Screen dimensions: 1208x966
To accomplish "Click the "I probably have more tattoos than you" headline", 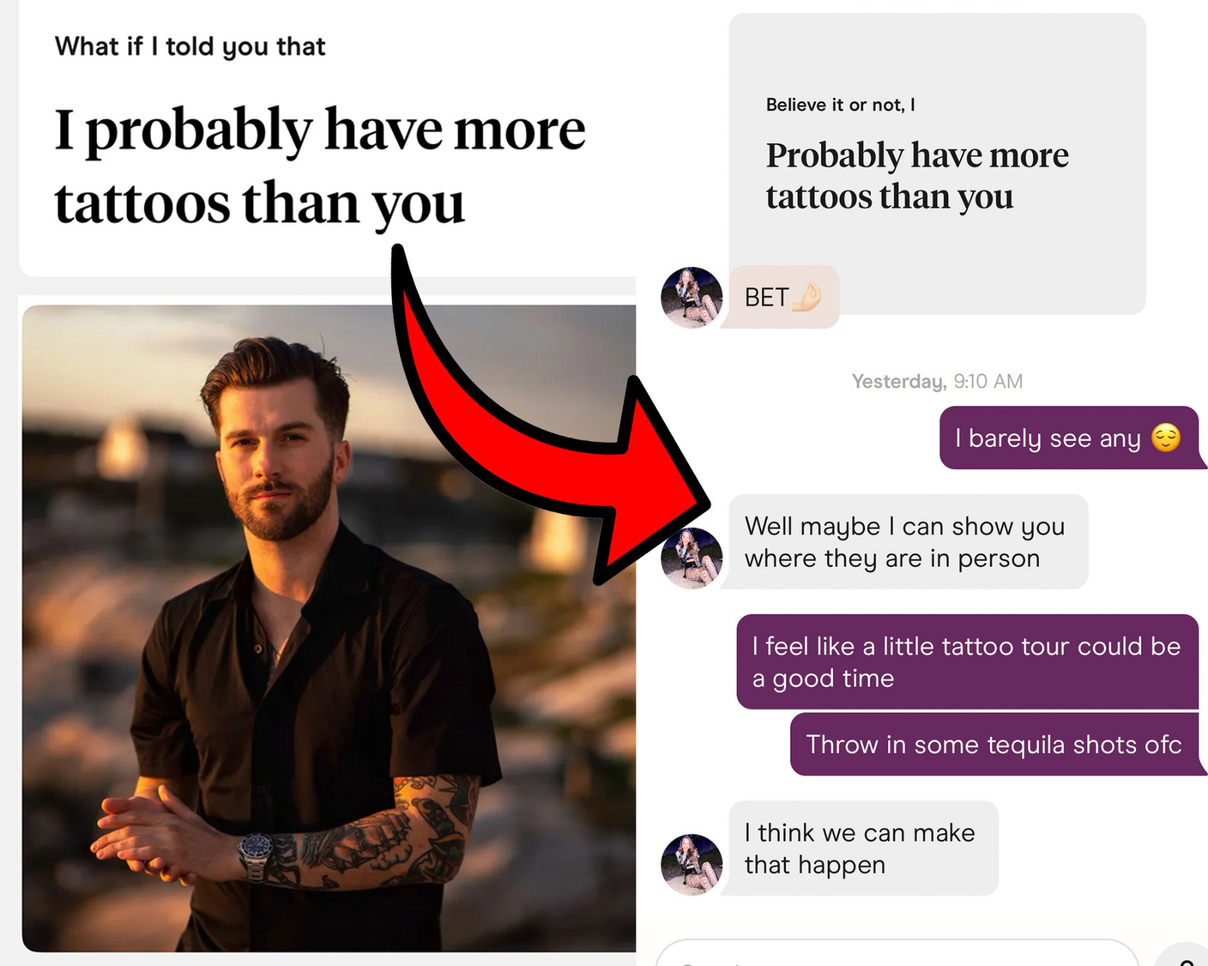I will pyautogui.click(x=320, y=165).
